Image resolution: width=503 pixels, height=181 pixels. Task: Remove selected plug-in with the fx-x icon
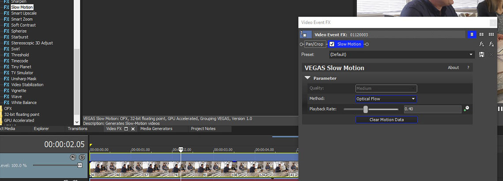(491, 44)
